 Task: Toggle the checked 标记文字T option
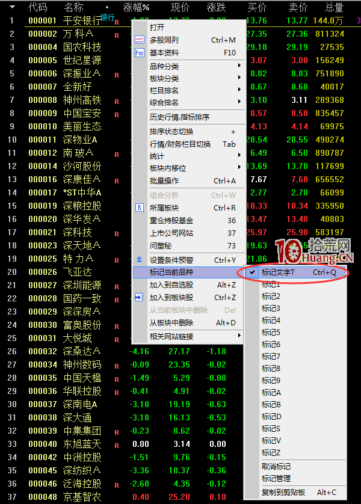tap(295, 272)
